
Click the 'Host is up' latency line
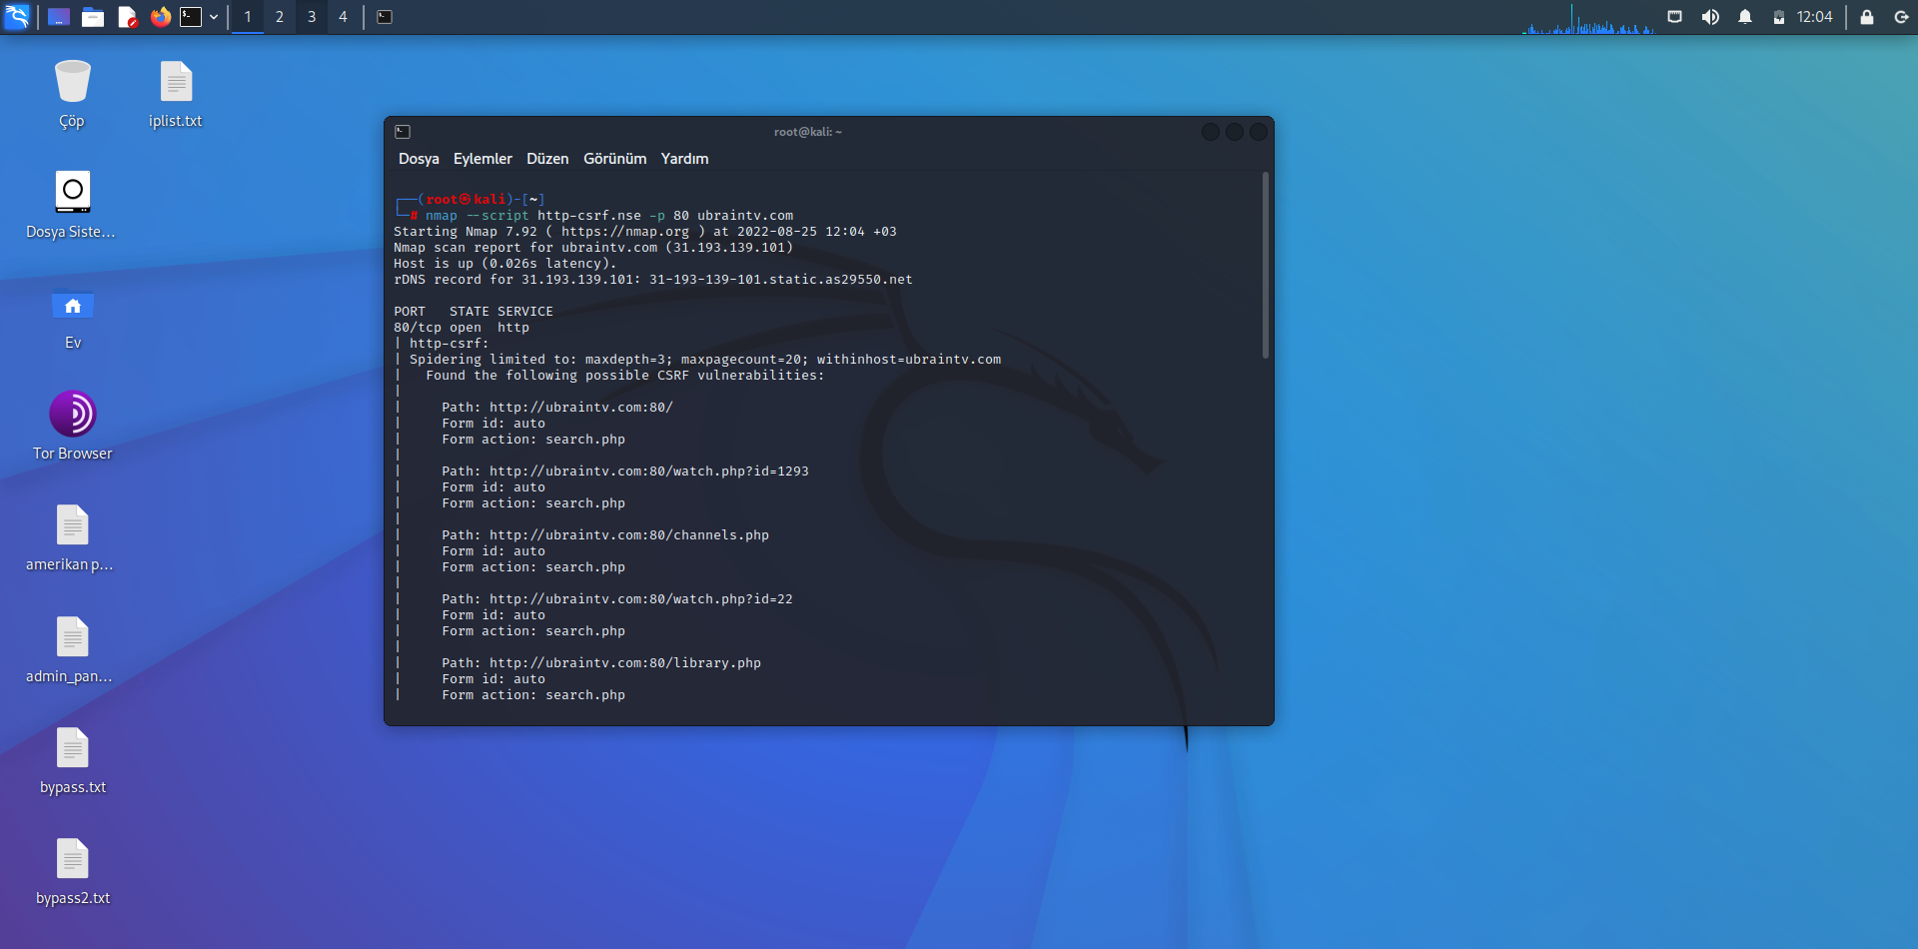pyautogui.click(x=505, y=264)
